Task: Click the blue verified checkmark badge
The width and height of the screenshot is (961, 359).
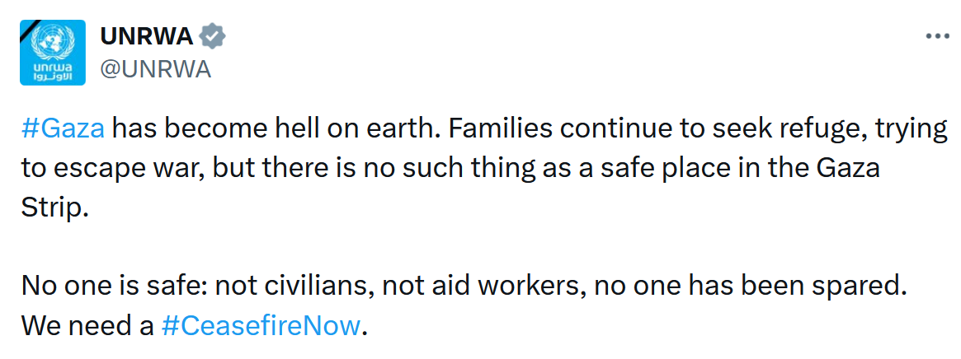Action: tap(214, 37)
